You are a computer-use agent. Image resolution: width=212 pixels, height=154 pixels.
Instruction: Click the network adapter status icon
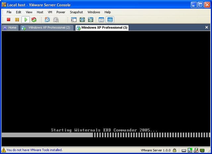(x=202, y=150)
